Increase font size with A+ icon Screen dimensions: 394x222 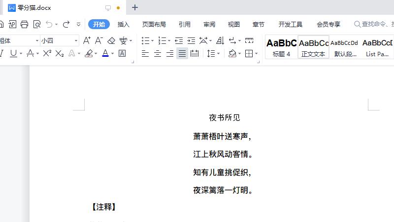(87, 40)
